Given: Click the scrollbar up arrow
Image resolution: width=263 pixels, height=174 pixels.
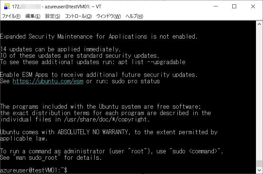Looking at the screenshot, I should click(259, 24).
